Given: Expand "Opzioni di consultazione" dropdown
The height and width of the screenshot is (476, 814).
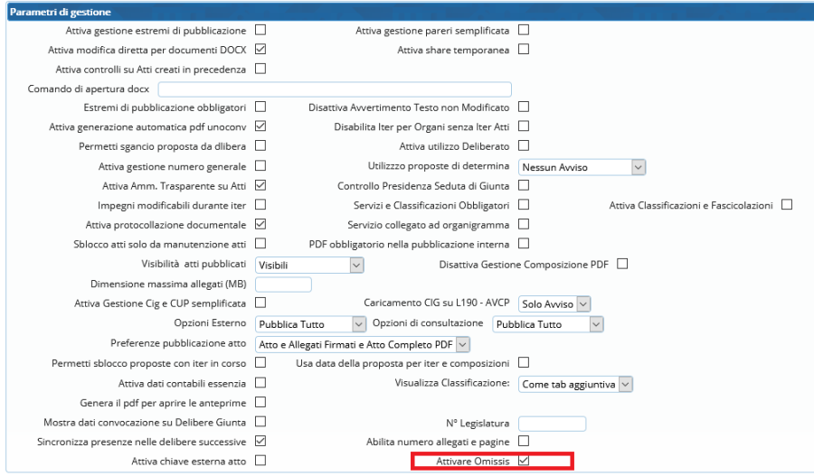Looking at the screenshot, I should coord(547,323).
